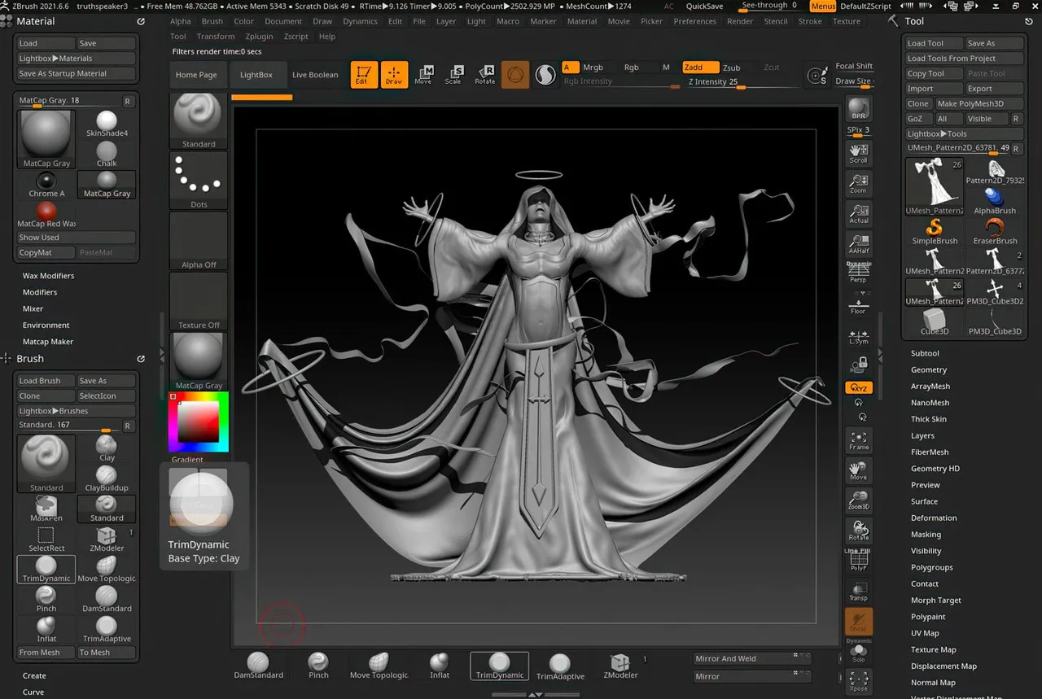Toggle Transp transparency mode
This screenshot has height=699, width=1042.
859,591
